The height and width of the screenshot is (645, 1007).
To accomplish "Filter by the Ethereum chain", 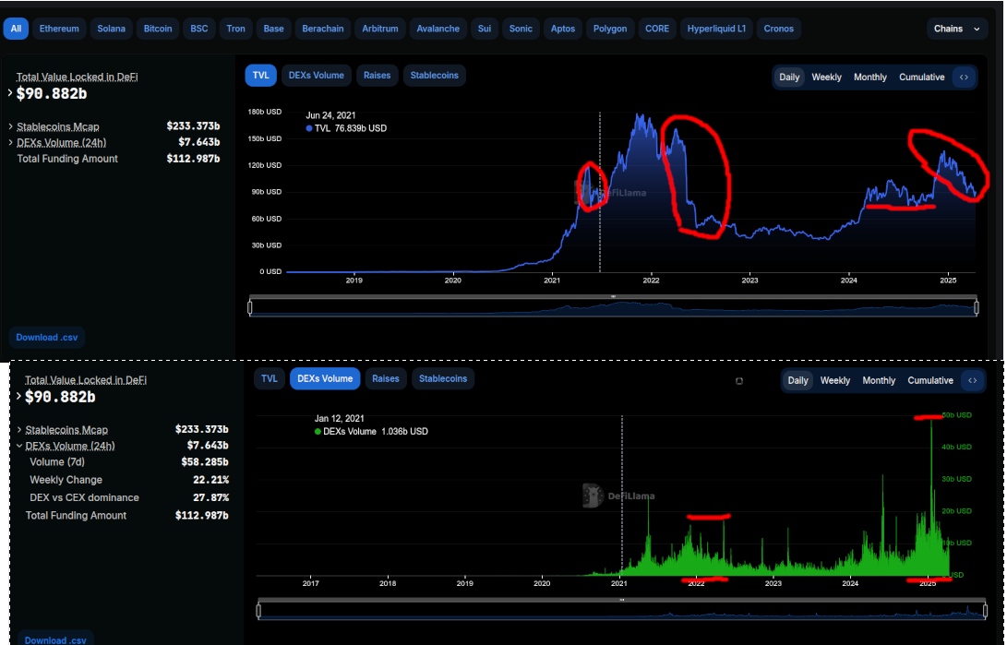I will tap(59, 29).
